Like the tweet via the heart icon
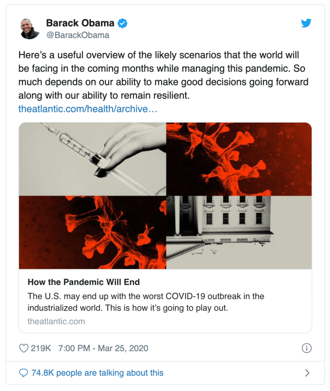Viewport: 330px width, 391px height. [x=24, y=348]
